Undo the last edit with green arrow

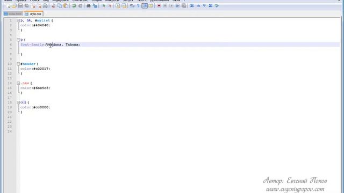[74, 6]
